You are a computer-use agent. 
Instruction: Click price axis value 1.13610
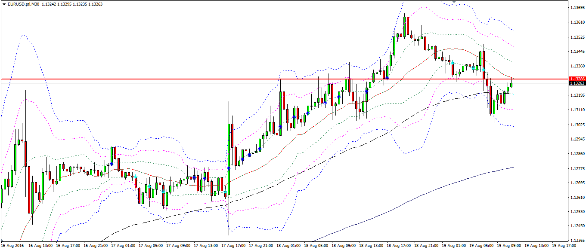coord(577,22)
